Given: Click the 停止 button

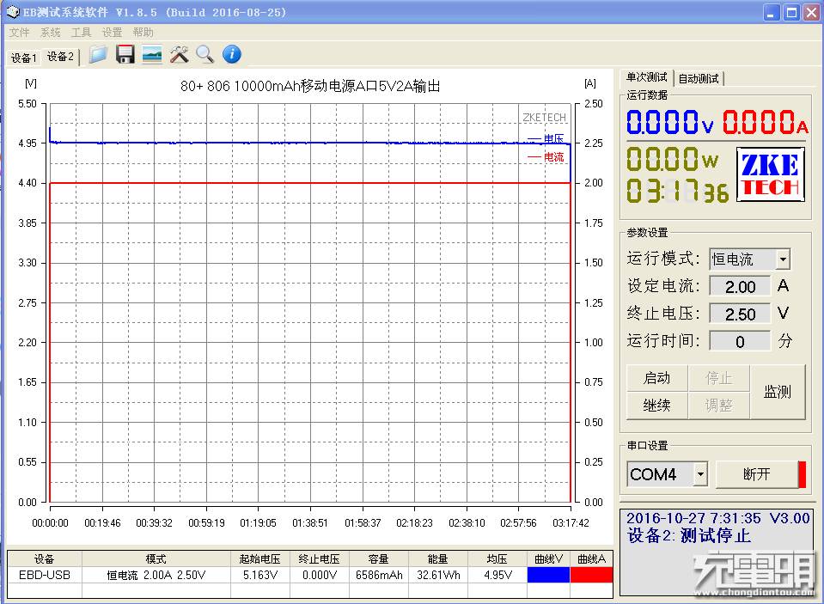Looking at the screenshot, I should pos(719,378).
